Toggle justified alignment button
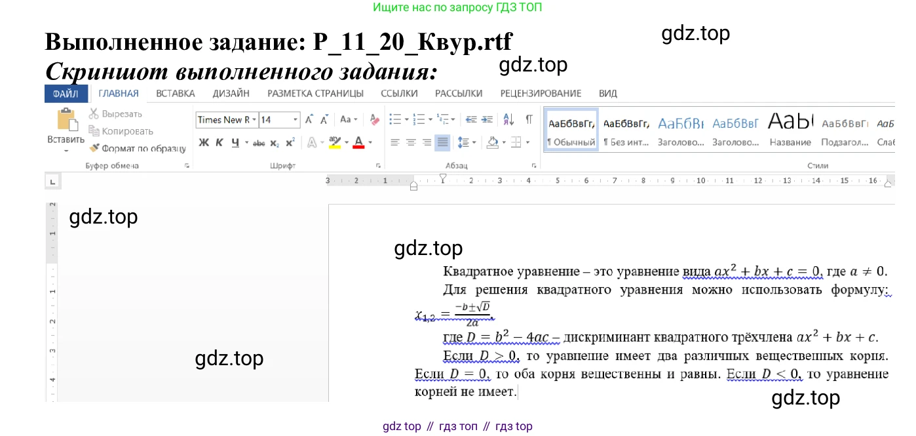 pyautogui.click(x=443, y=142)
